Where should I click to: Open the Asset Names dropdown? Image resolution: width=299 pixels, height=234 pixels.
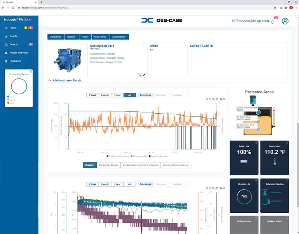[119, 37]
